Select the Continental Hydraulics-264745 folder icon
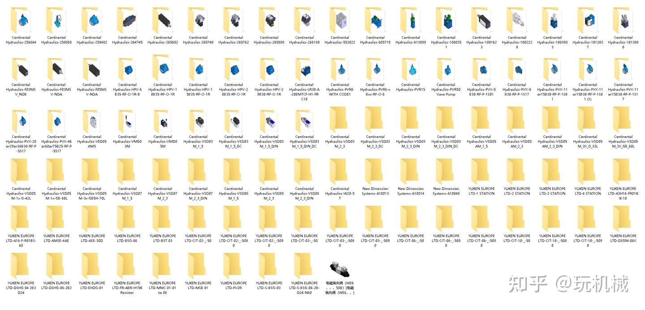Viewport: 645px width, 310px height. coord(127,20)
